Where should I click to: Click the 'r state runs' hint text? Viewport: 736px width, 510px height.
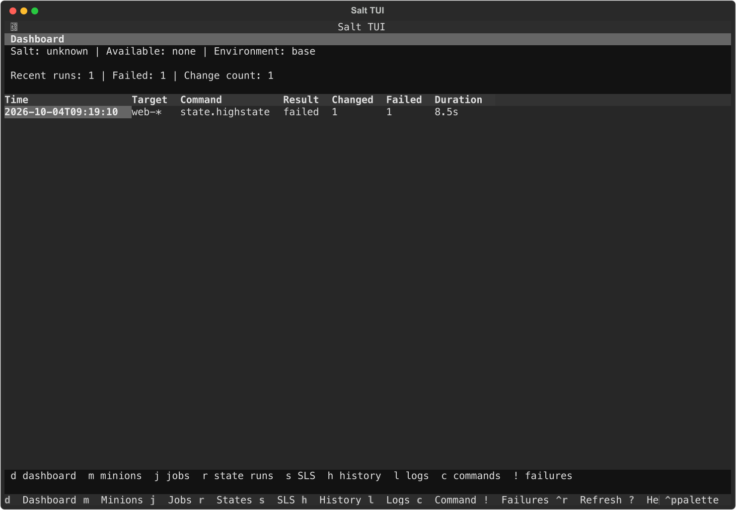tap(238, 476)
